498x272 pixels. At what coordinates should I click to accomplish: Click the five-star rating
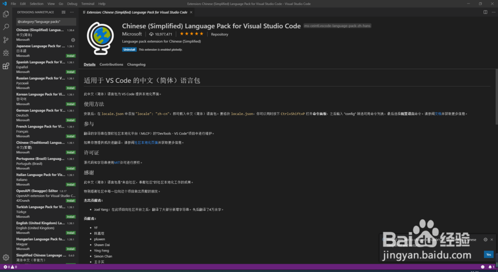(x=192, y=34)
